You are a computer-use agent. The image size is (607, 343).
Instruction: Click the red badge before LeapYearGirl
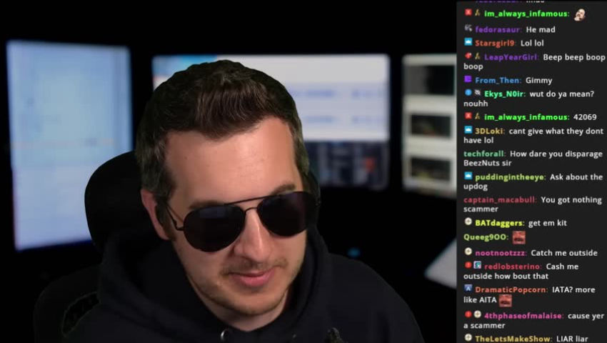click(468, 56)
